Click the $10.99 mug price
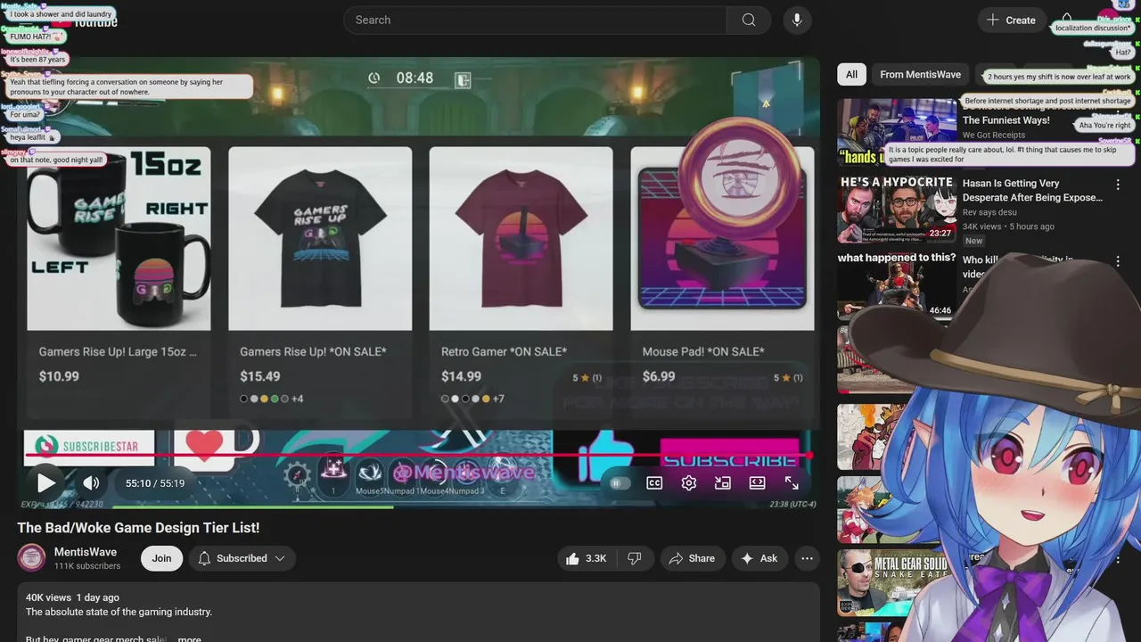Image resolution: width=1141 pixels, height=642 pixels. (x=59, y=376)
